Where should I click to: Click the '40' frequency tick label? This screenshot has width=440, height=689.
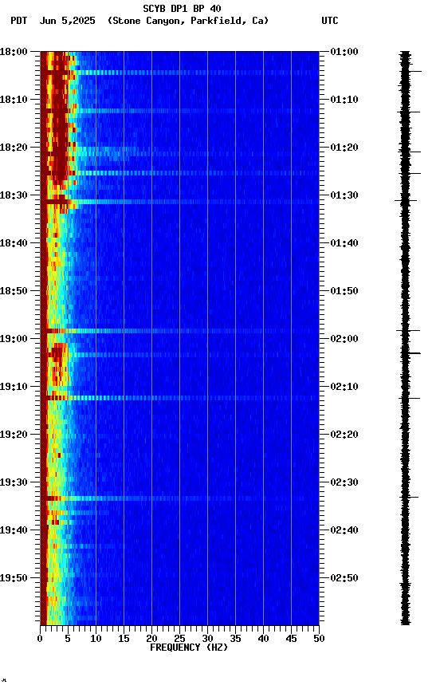(263, 639)
